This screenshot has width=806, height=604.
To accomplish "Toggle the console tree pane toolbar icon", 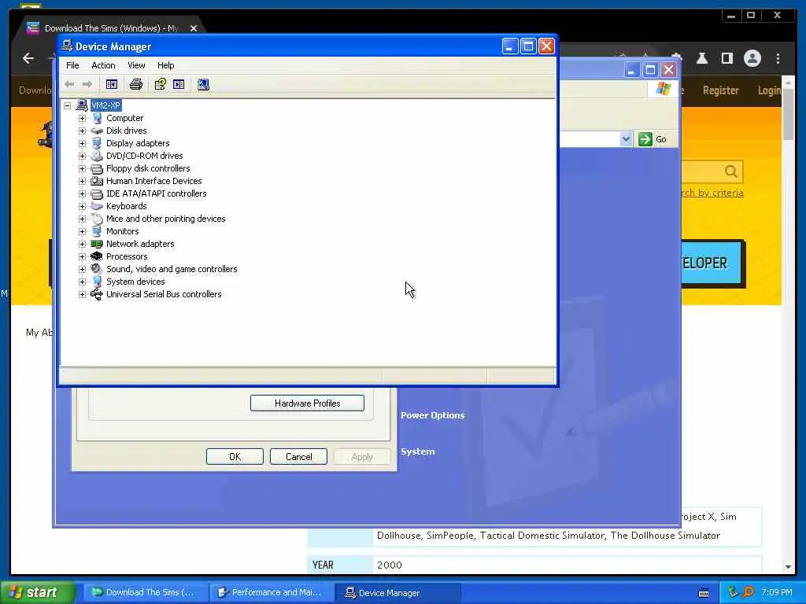I will coord(112,84).
